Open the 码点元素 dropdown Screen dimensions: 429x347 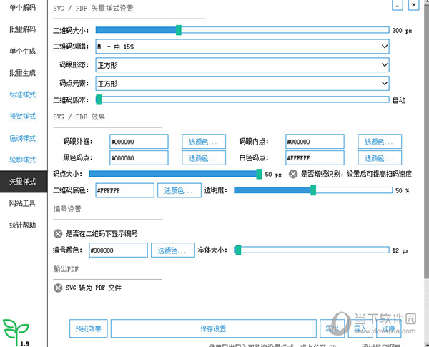tap(242, 83)
